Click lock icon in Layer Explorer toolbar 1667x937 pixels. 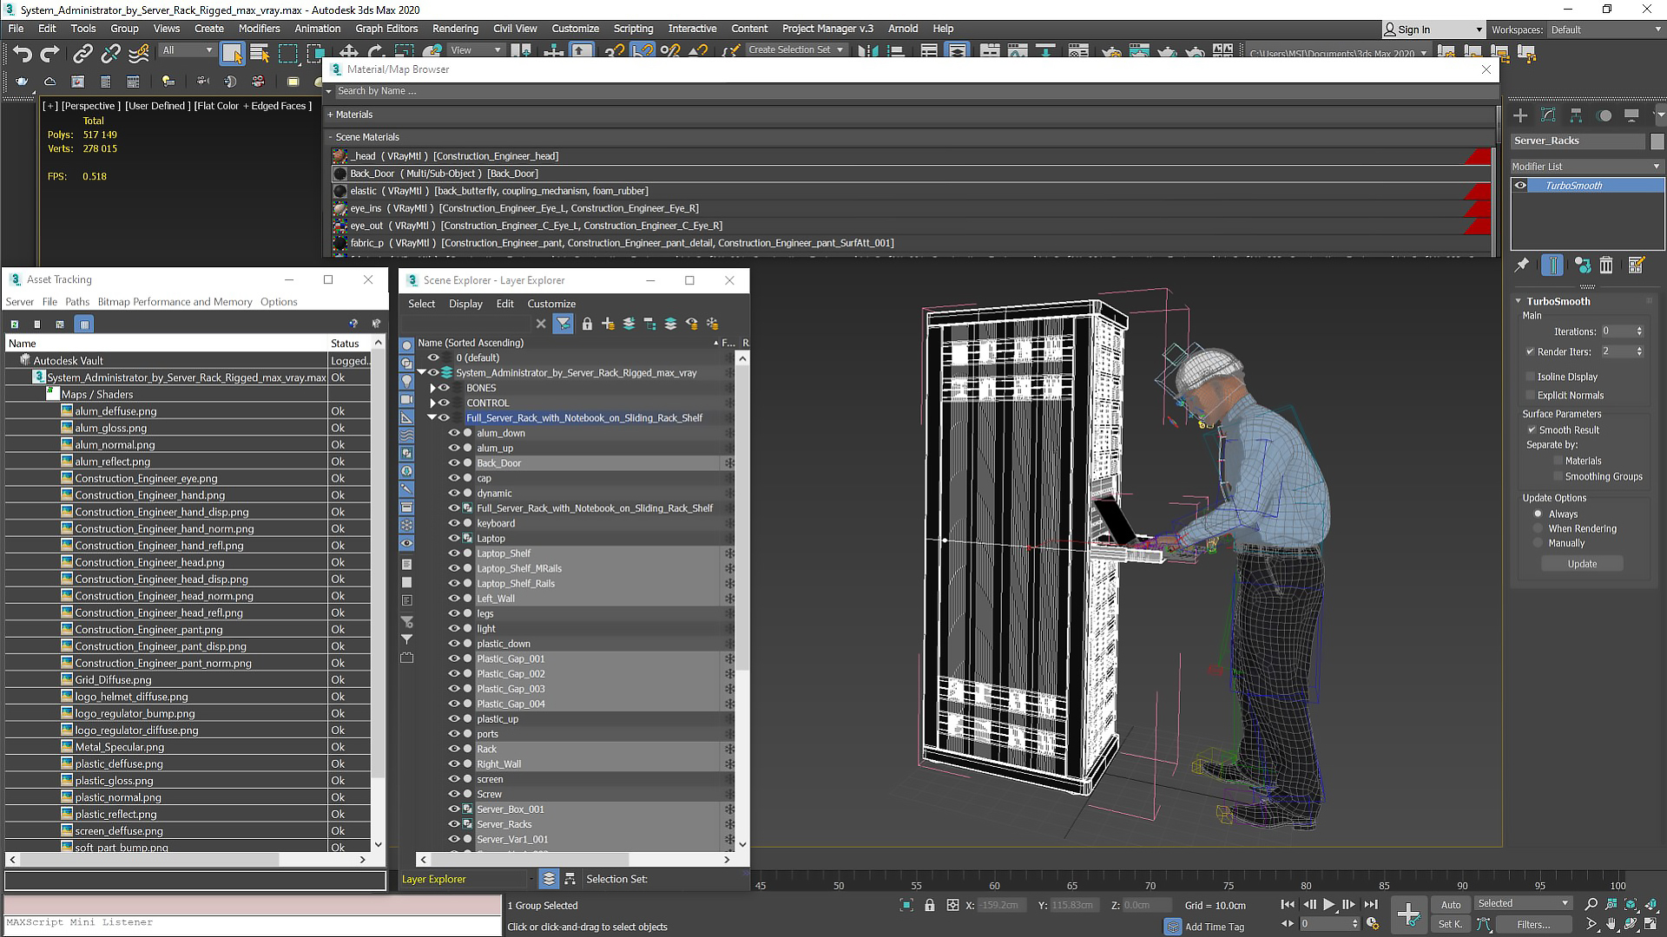click(x=587, y=324)
